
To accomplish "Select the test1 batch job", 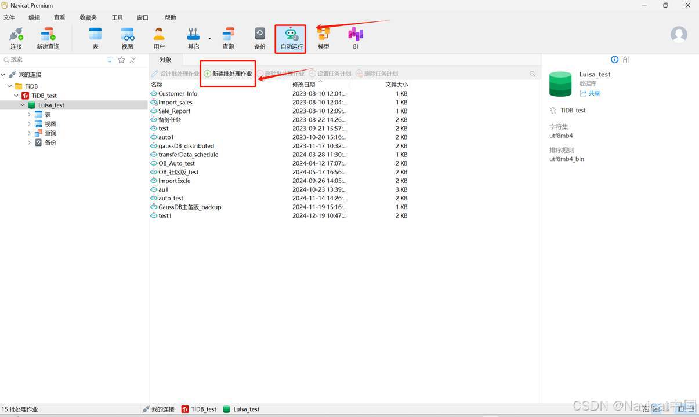I will pyautogui.click(x=165, y=215).
